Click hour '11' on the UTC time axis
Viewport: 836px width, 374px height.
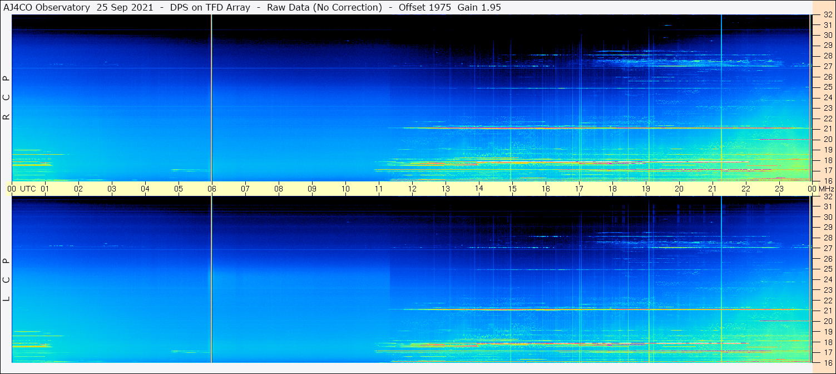pyautogui.click(x=379, y=189)
